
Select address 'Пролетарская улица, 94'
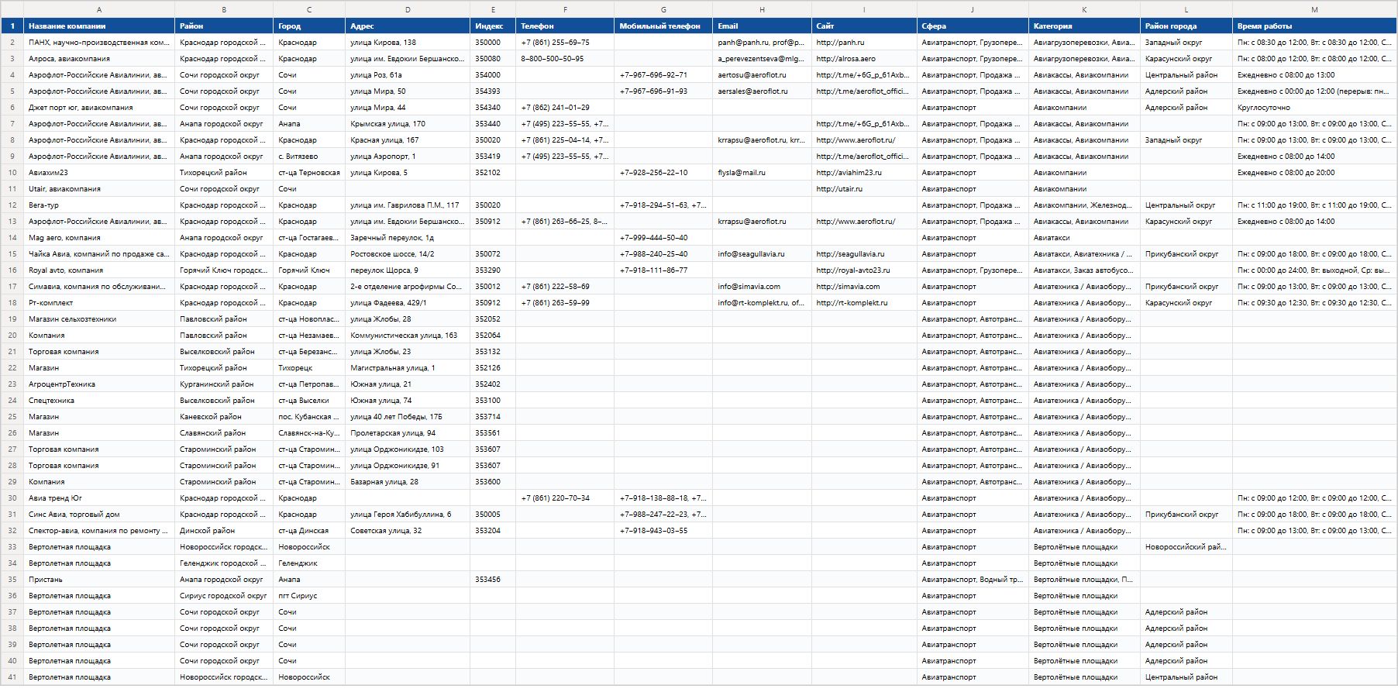click(408, 432)
